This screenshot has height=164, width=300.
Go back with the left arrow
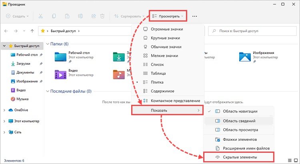(x=6, y=31)
